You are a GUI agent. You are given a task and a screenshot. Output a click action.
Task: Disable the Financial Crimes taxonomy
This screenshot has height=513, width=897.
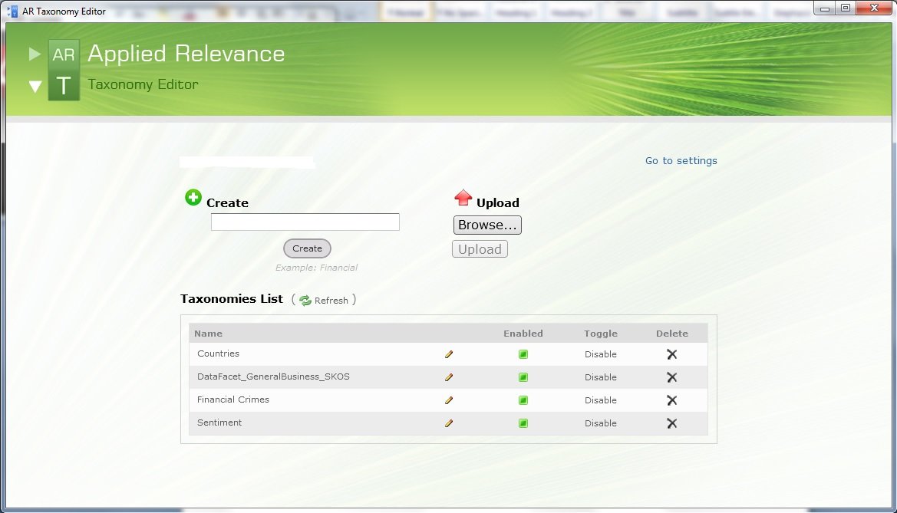click(601, 400)
